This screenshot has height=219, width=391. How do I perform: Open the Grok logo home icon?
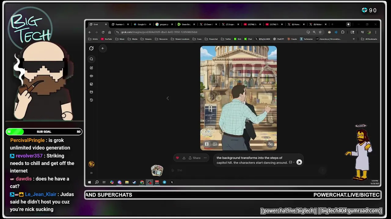[91, 48]
